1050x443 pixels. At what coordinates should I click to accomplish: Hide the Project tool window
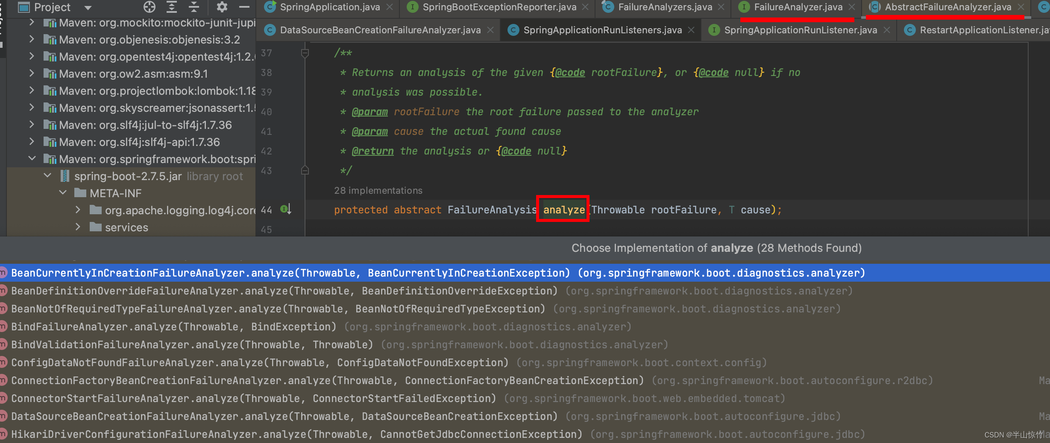[244, 7]
